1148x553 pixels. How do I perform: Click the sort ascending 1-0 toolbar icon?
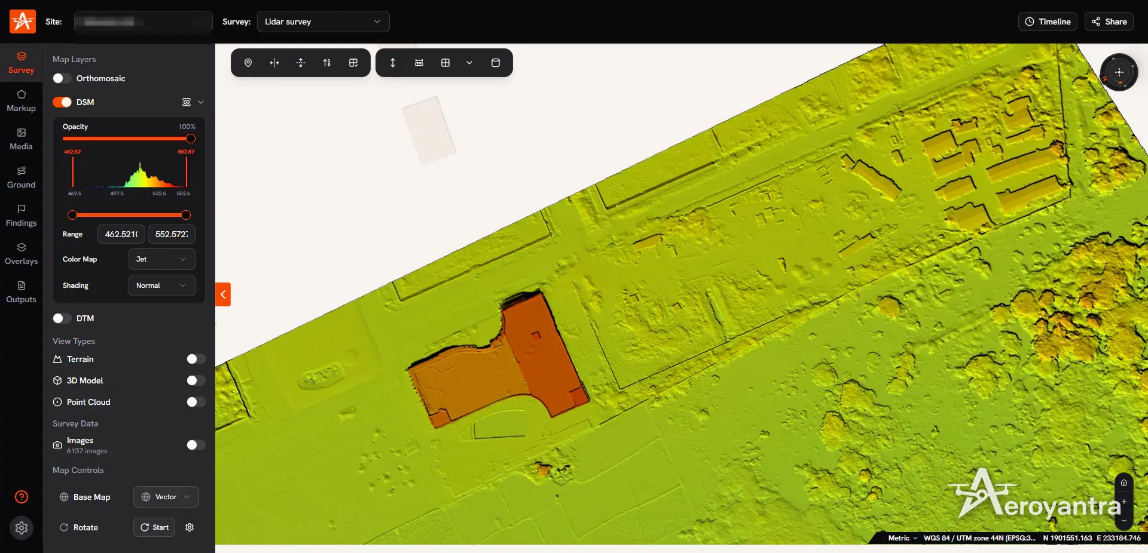click(x=327, y=63)
